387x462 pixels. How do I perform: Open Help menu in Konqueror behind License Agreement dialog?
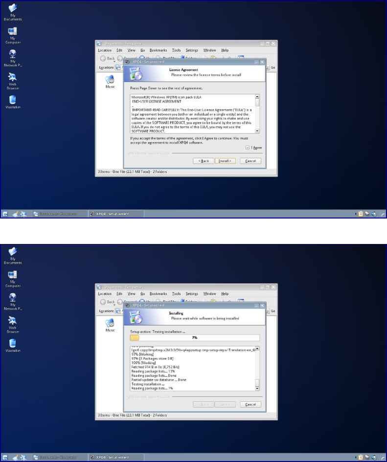tap(225, 50)
